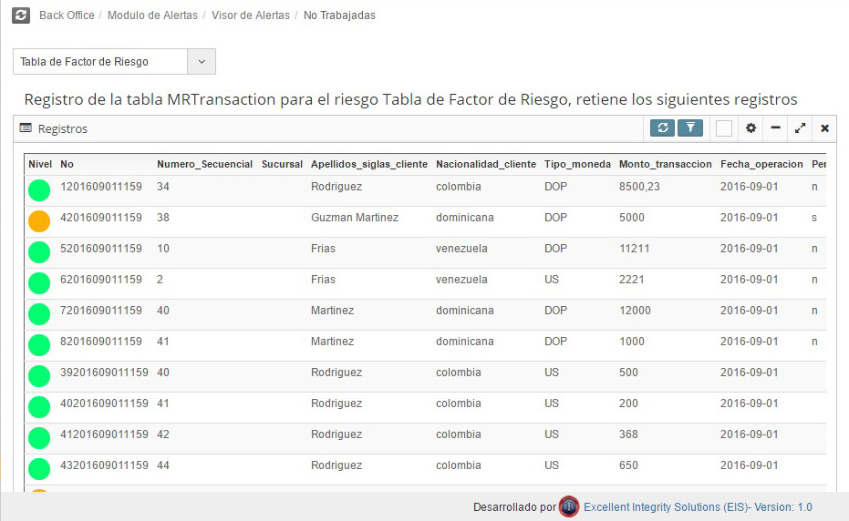Screen dimensions: 849x521
Task: Expand Registros panel to fullscreen
Action: [801, 128]
